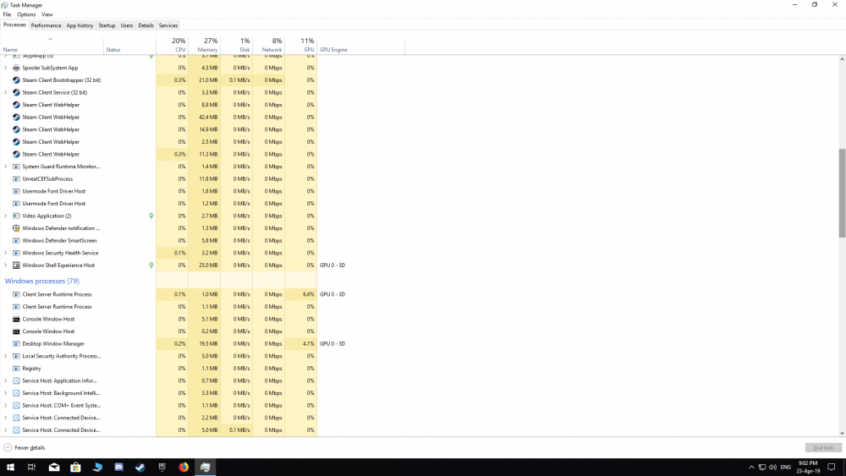Click the System Guard Runtime Monitor icon

(x=16, y=167)
